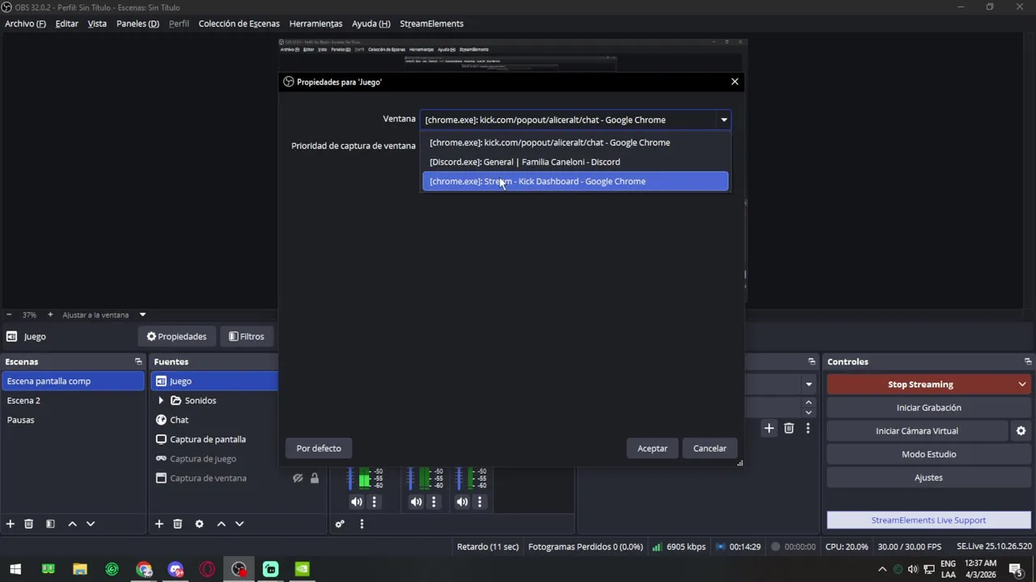Delete selected source with Fuentes trash icon
The height and width of the screenshot is (582, 1036).
tap(178, 524)
